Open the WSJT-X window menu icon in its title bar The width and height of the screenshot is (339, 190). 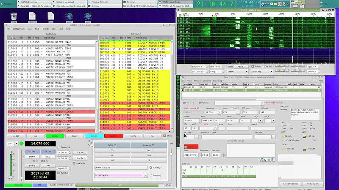(x=6, y=25)
